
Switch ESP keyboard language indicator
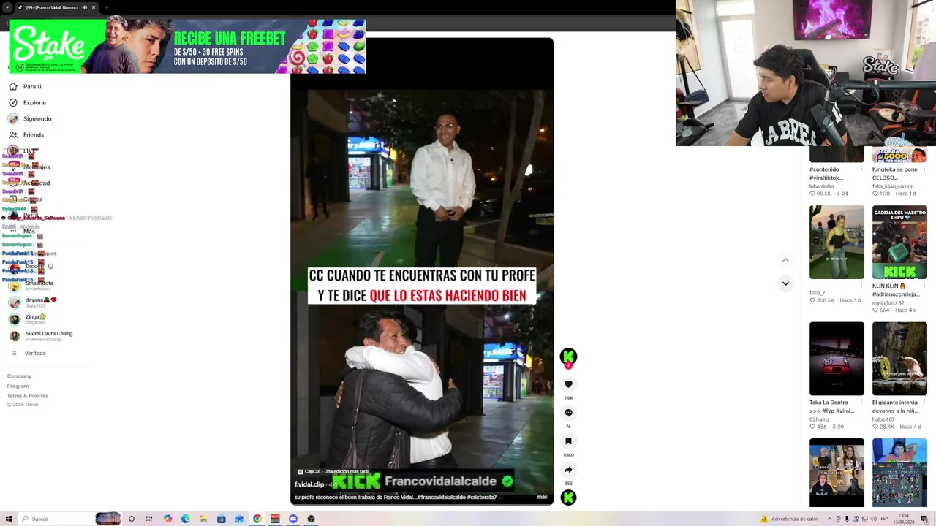[884, 519]
